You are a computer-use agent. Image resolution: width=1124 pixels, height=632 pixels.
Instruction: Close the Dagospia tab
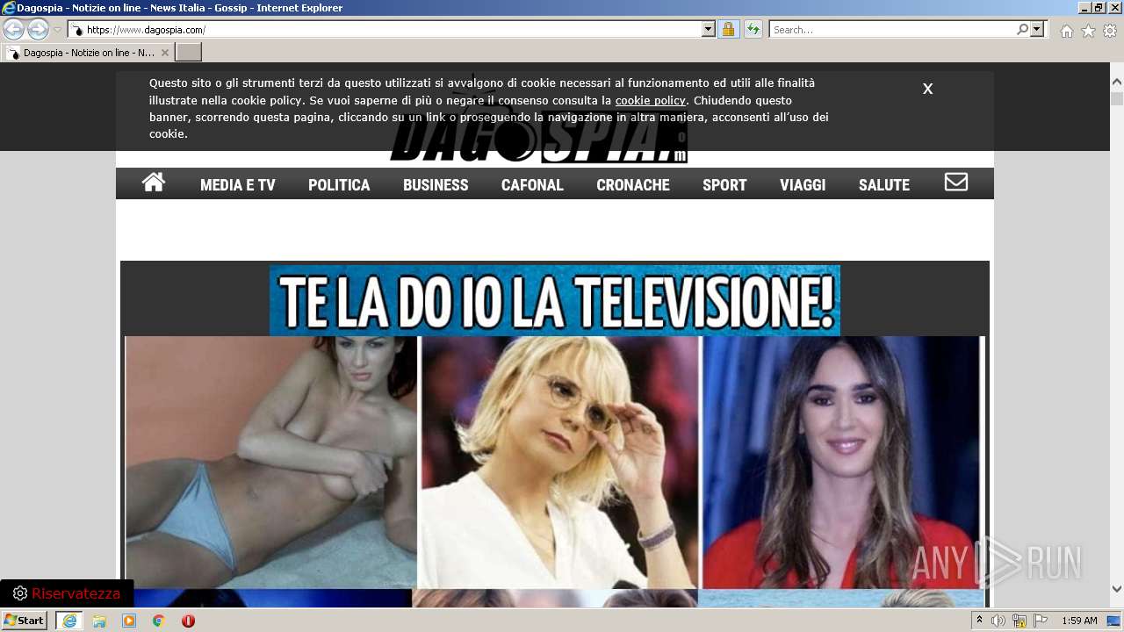point(164,53)
